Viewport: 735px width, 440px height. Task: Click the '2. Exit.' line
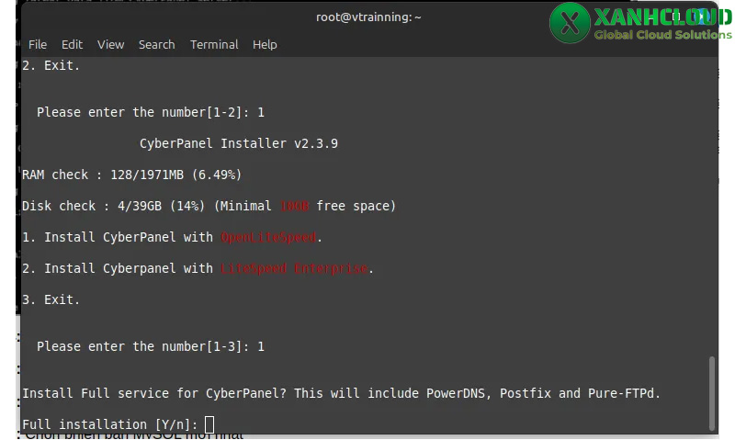(51, 65)
